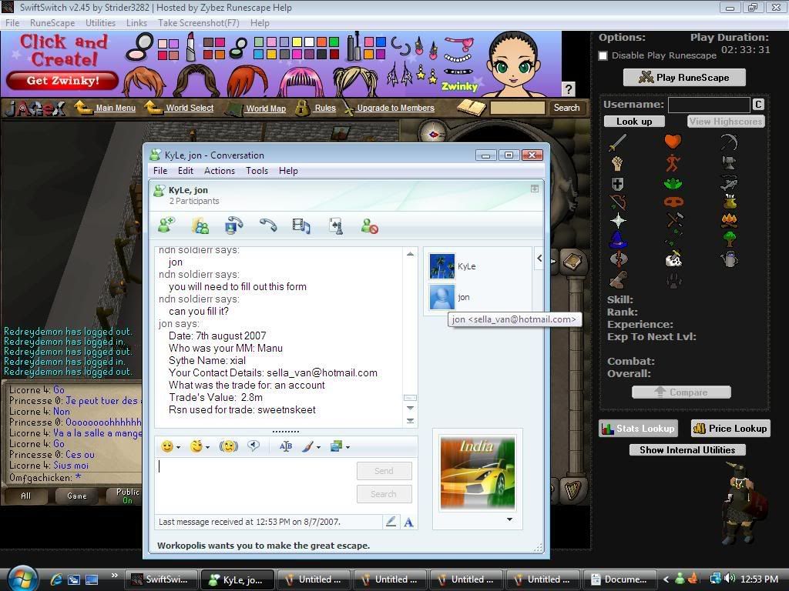
Task: Select the Hitpoints heart skill icon
Action: coord(673,142)
